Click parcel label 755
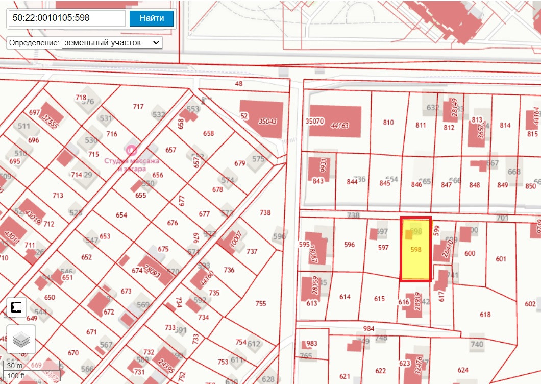 261,303
